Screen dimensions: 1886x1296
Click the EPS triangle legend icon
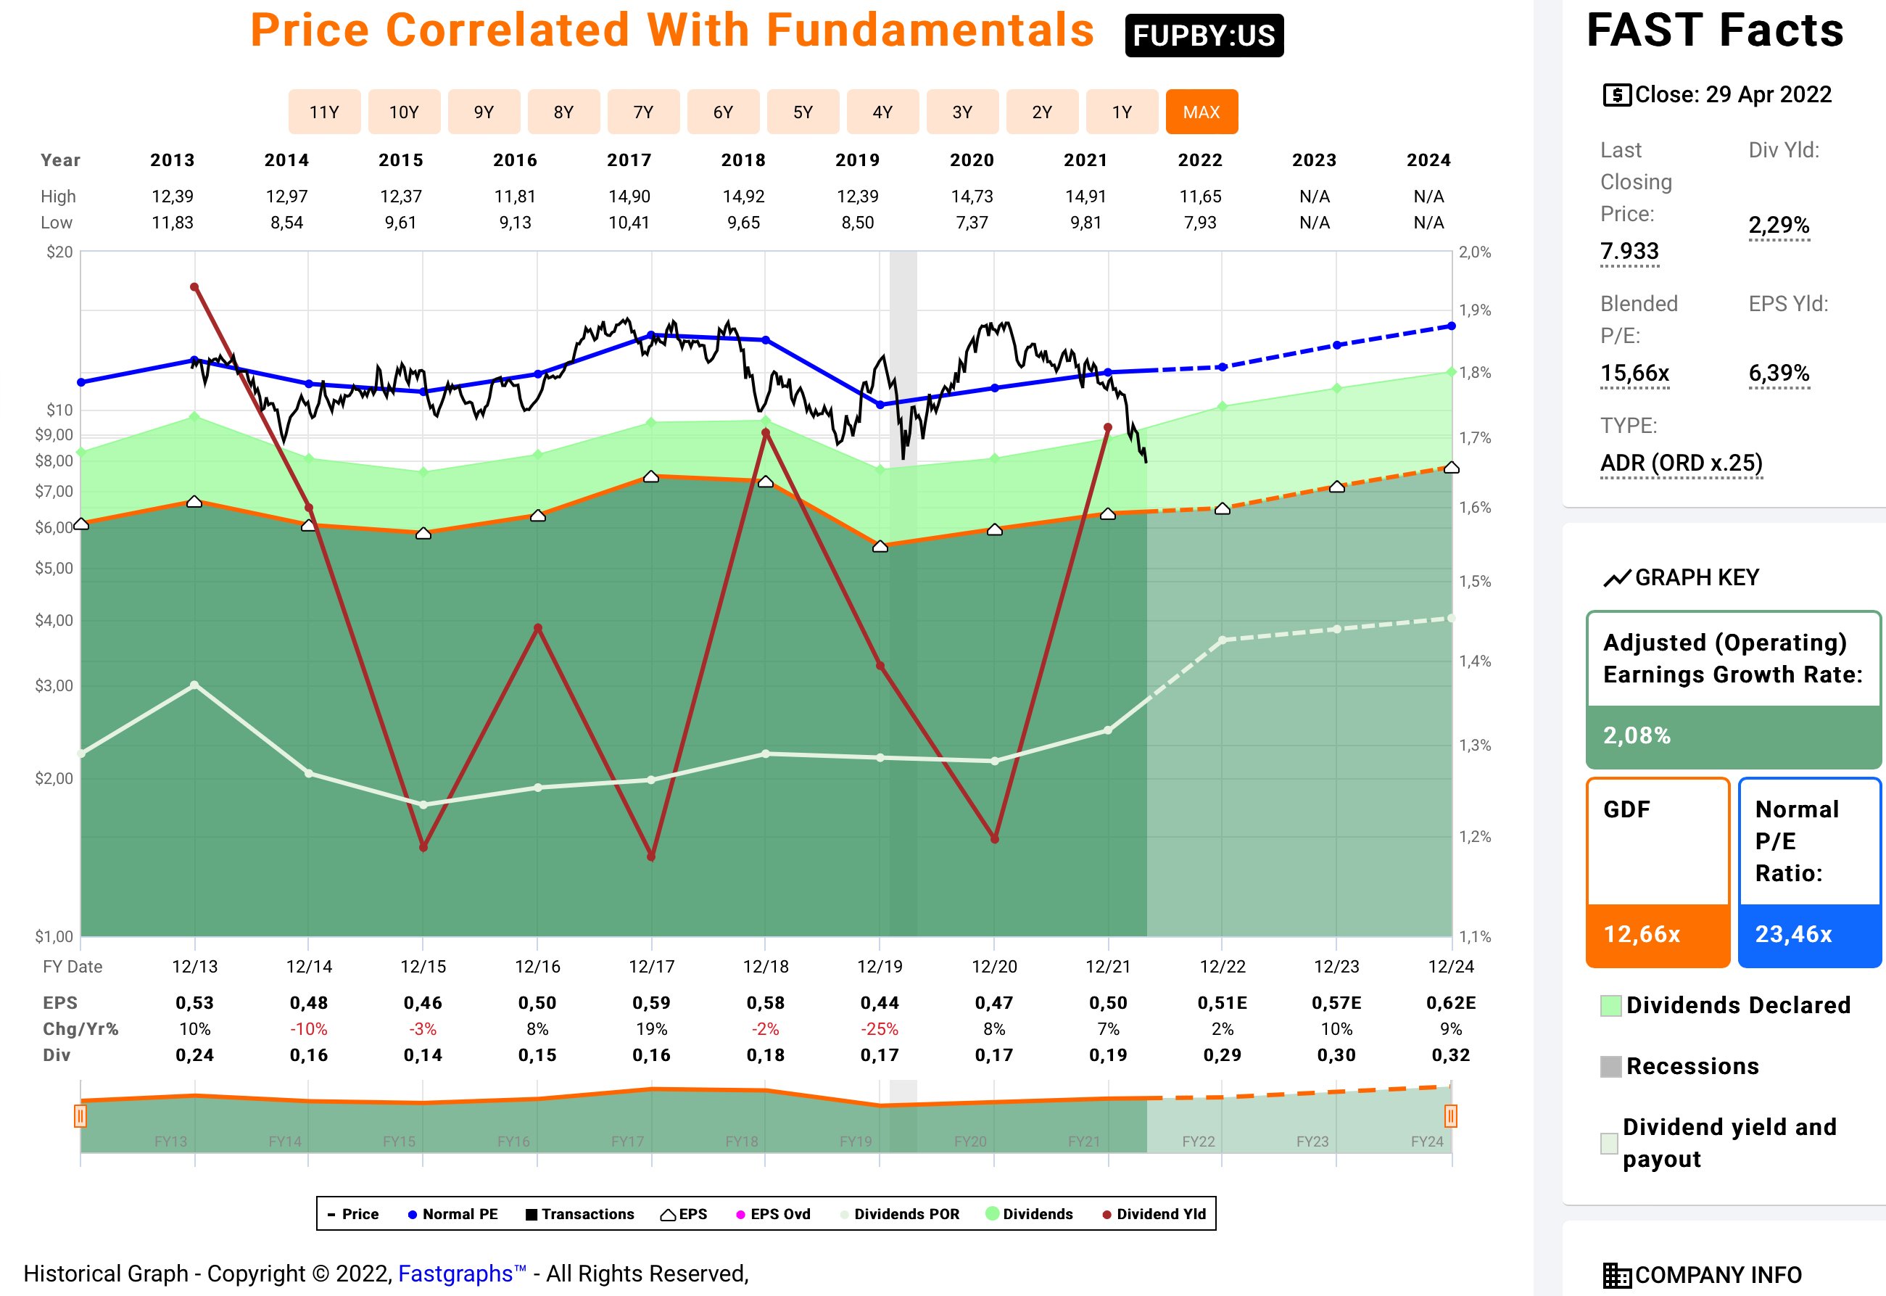[667, 1215]
